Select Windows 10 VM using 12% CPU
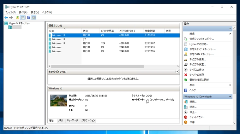This screenshot has height=134, width=240. point(114,43)
